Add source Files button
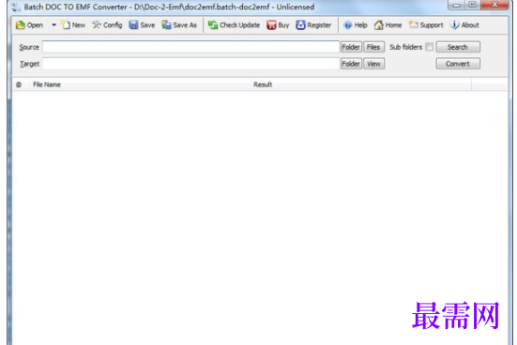This screenshot has width=517, height=345. point(373,47)
